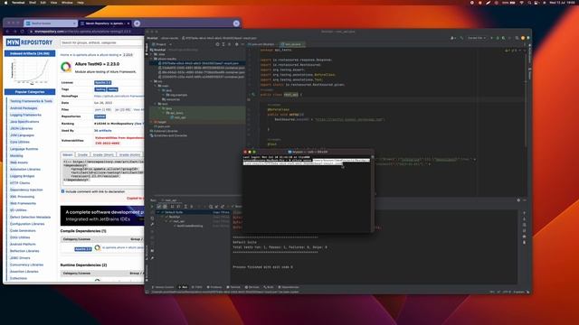Open Run panel settings gear icon
This screenshot has width=579, height=325.
click(518, 200)
